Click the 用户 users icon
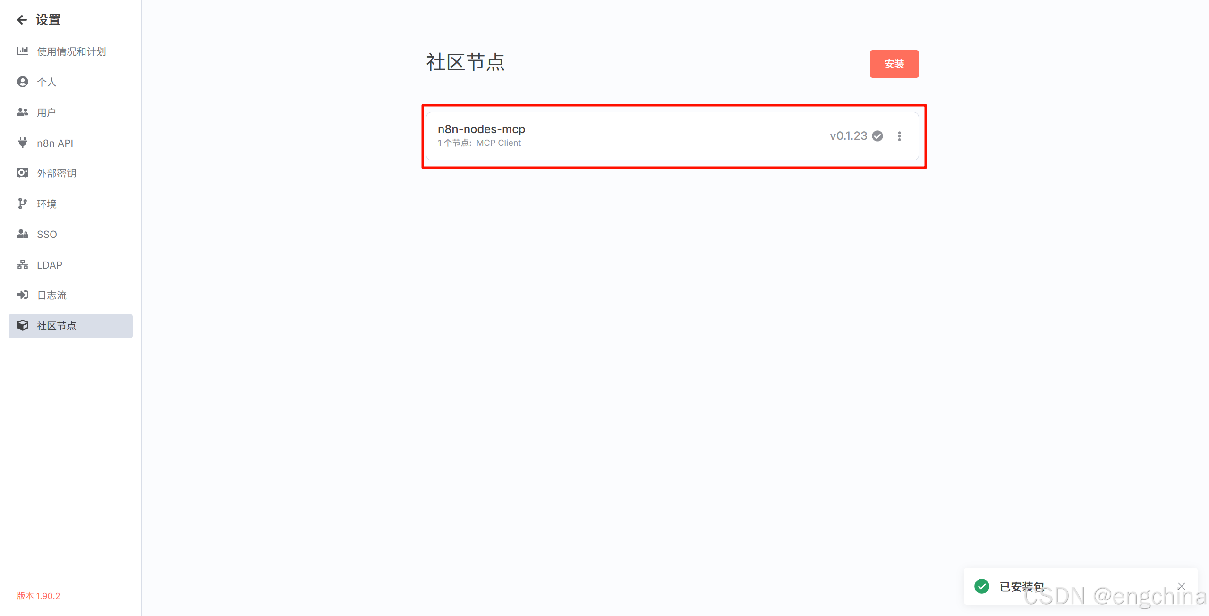 point(22,112)
